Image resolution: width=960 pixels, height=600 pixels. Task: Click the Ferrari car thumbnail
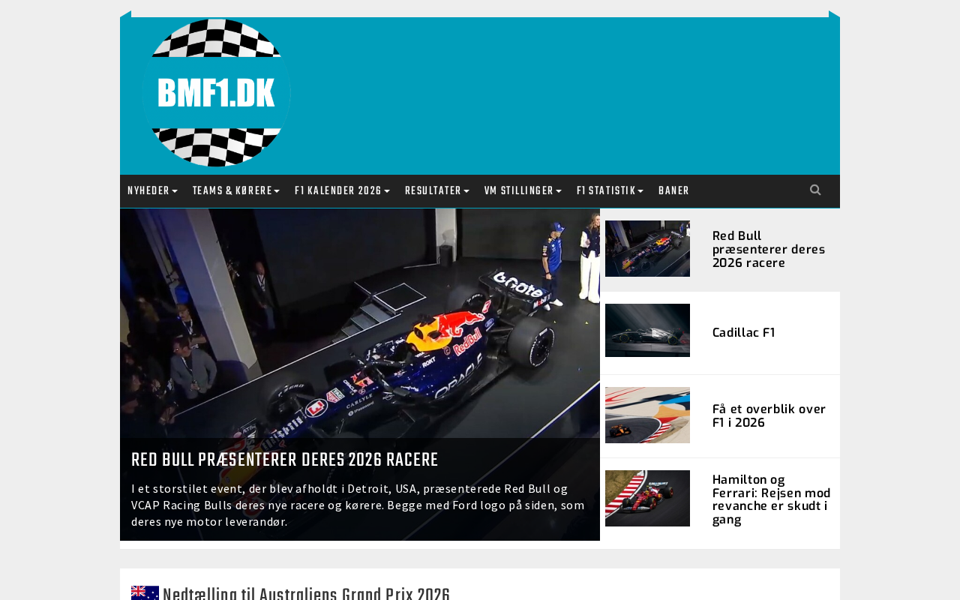(647, 499)
